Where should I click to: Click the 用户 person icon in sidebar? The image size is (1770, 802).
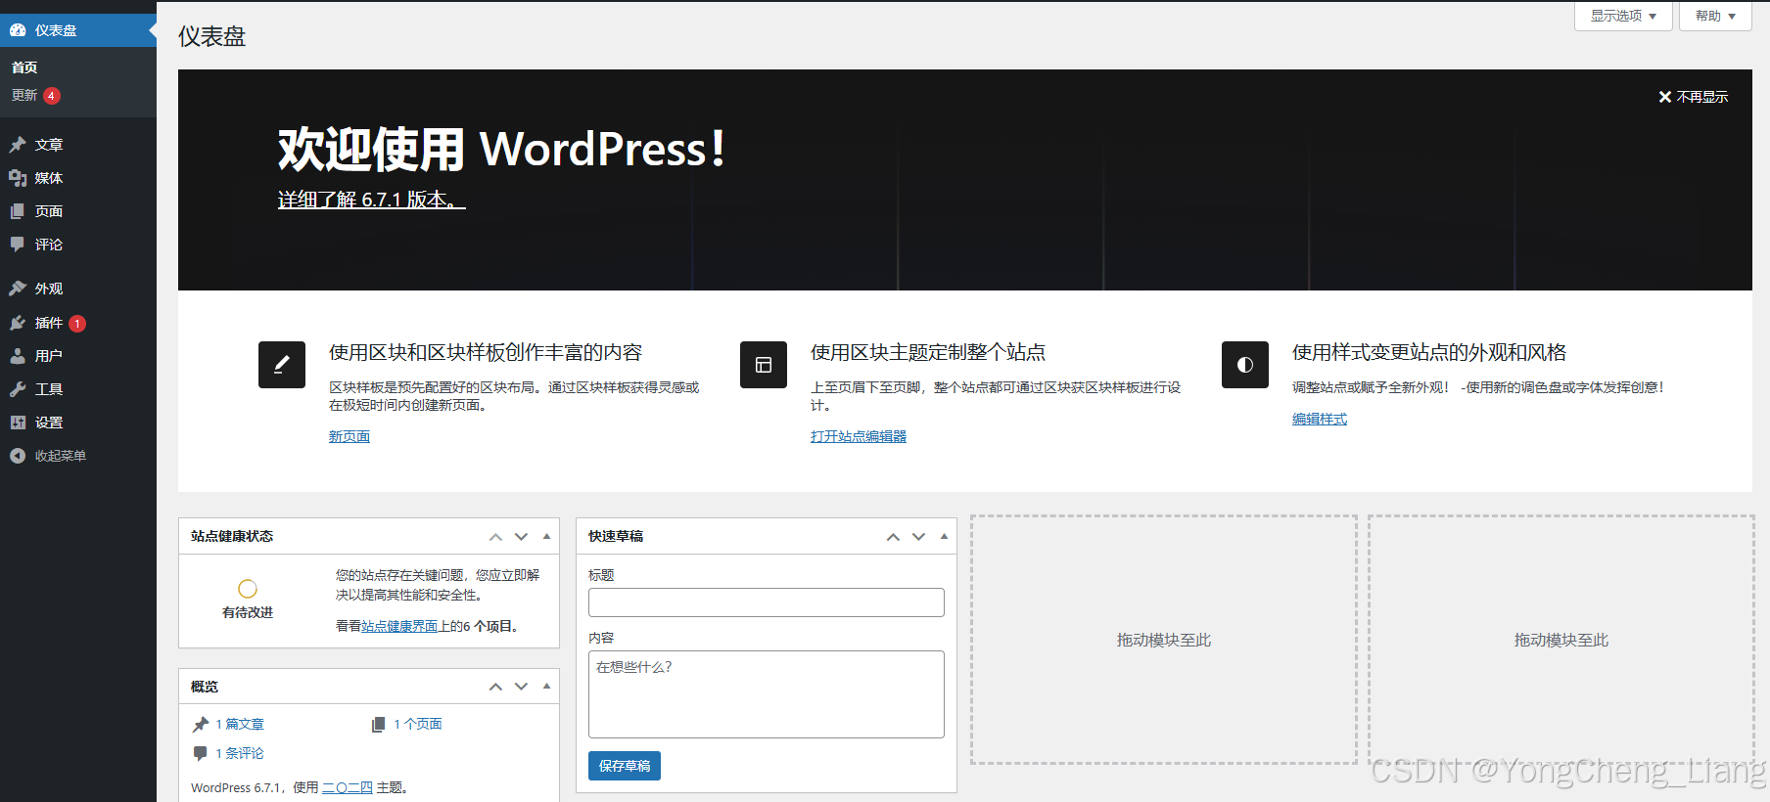18,356
